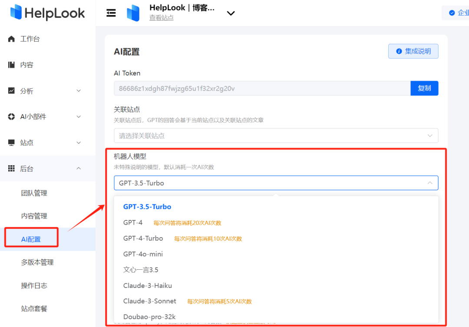Click the 每次问答将消耗20次AI次数 note

(187, 223)
